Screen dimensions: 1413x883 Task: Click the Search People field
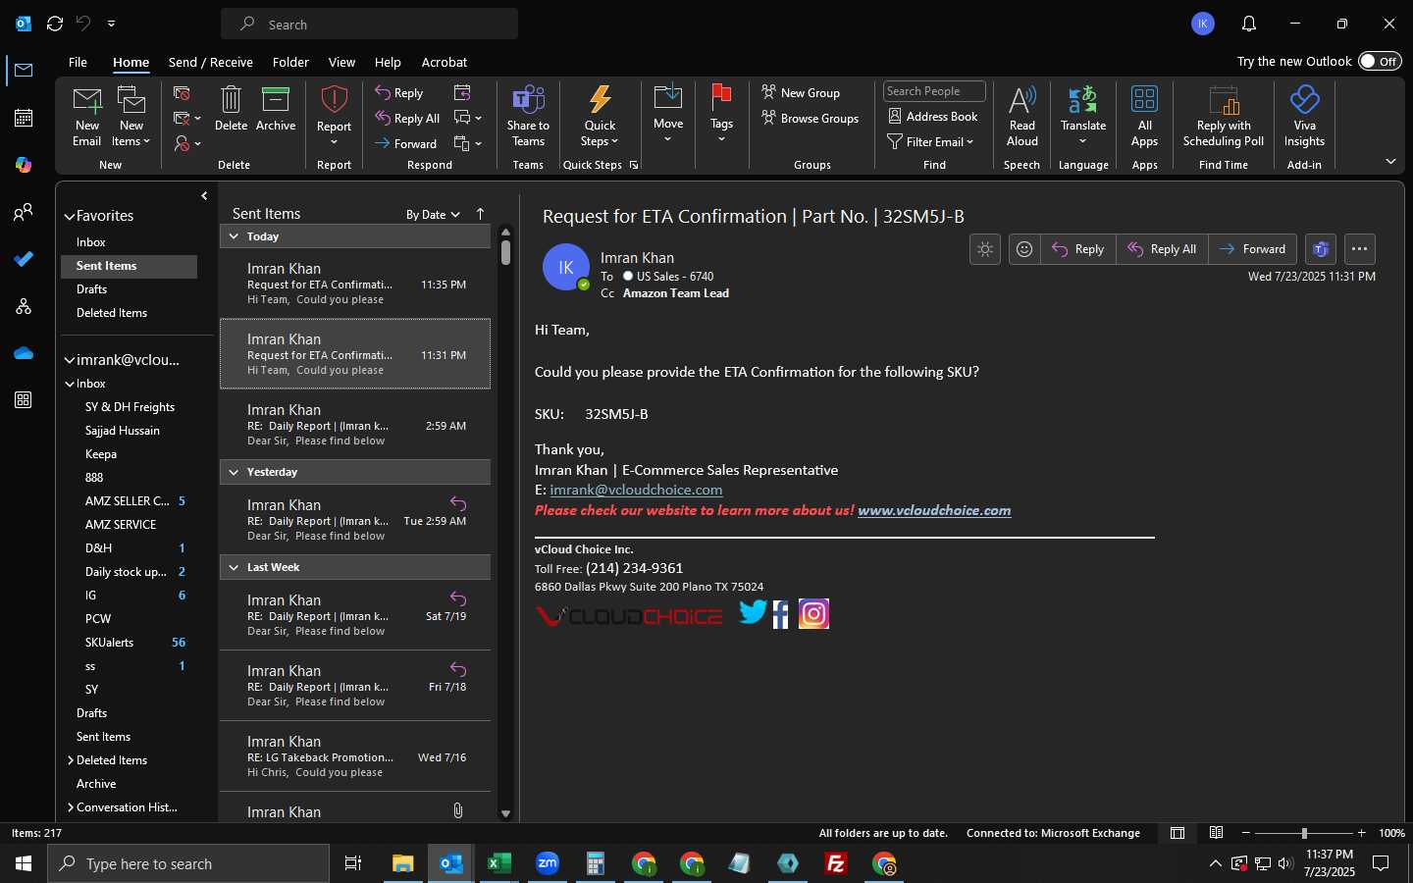coord(933,91)
